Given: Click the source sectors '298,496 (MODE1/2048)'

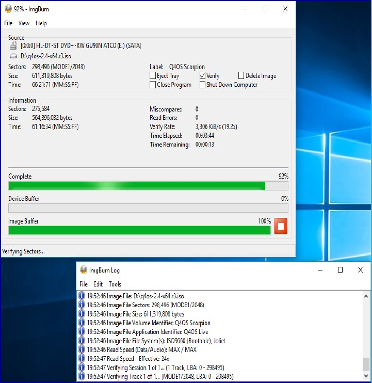Looking at the screenshot, I should pos(58,67).
